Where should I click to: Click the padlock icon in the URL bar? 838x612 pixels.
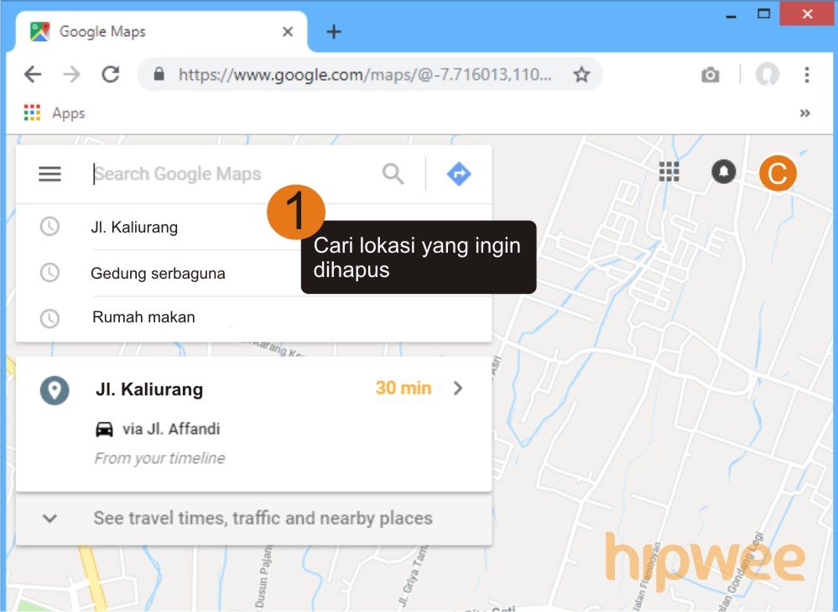click(159, 75)
